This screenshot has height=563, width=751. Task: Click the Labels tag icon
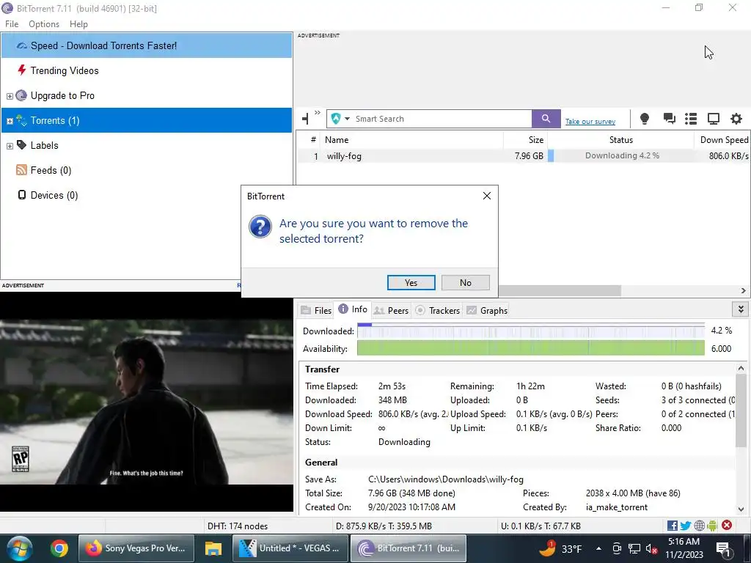click(x=21, y=144)
